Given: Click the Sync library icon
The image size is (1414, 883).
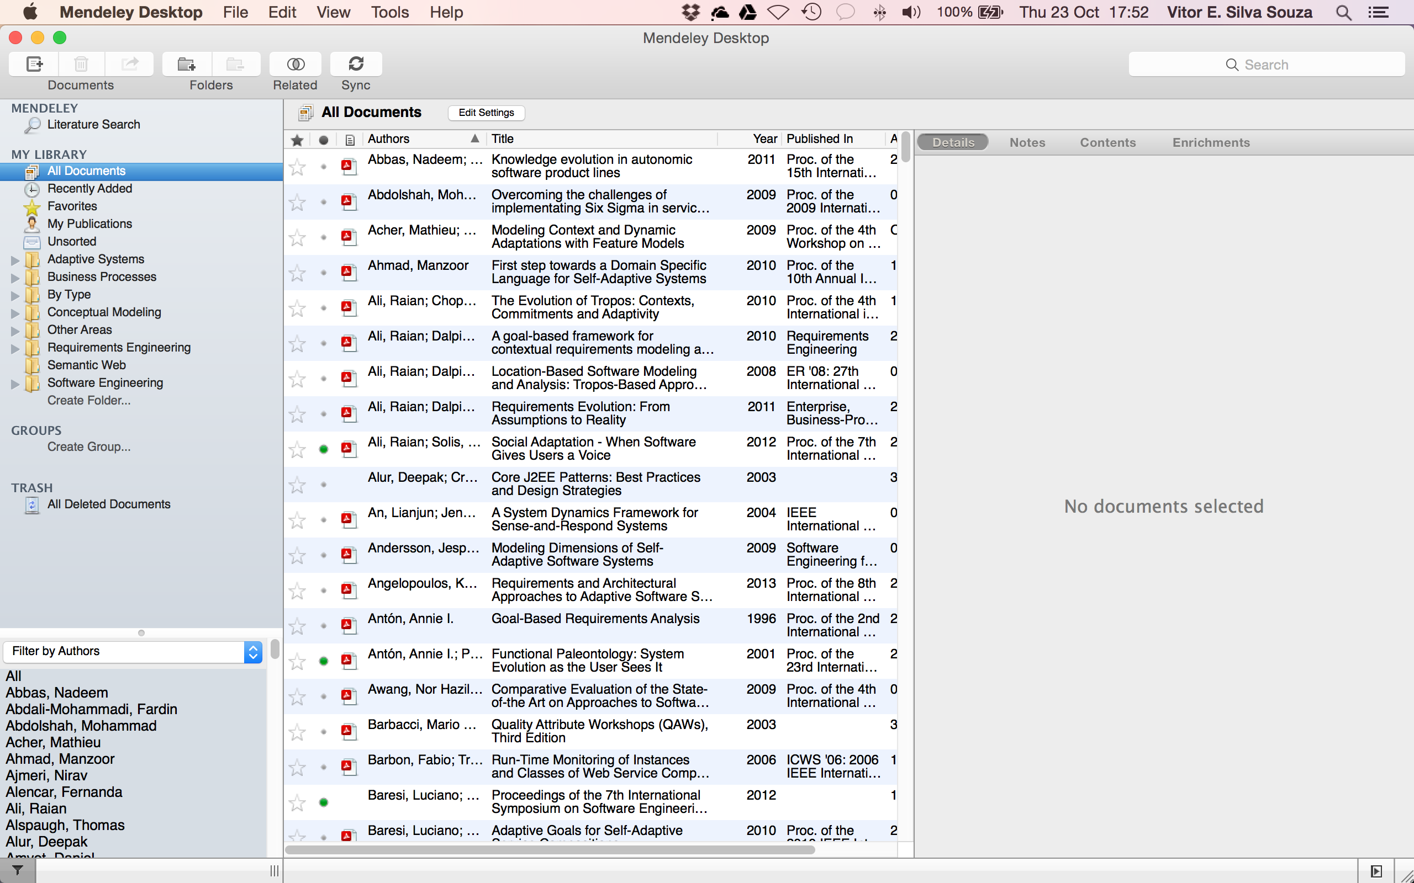Looking at the screenshot, I should (356, 63).
